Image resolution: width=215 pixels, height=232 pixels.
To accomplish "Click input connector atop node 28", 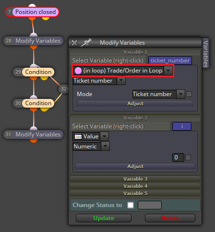I will 34,35.
